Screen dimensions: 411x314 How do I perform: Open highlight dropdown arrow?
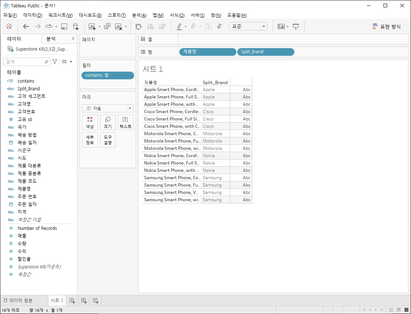186,26
